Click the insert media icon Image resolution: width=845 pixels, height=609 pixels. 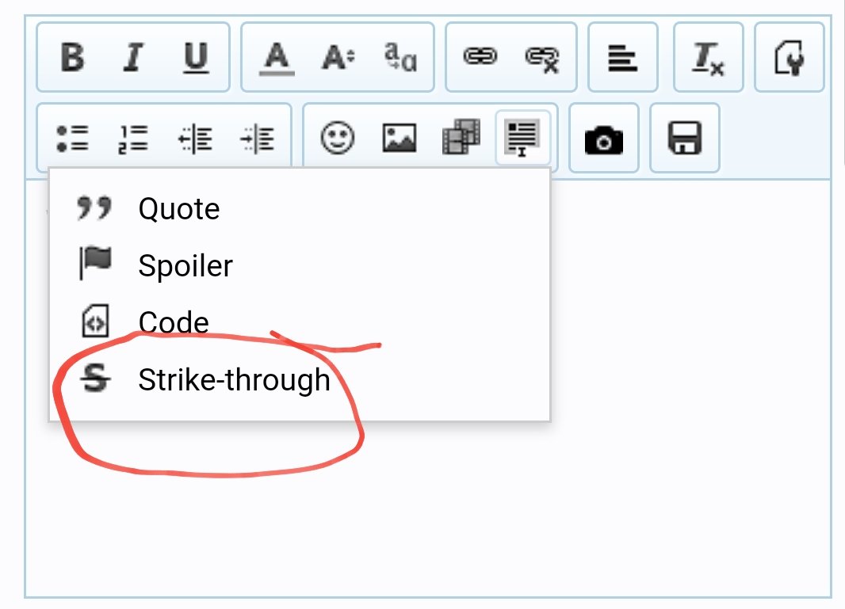pos(461,137)
